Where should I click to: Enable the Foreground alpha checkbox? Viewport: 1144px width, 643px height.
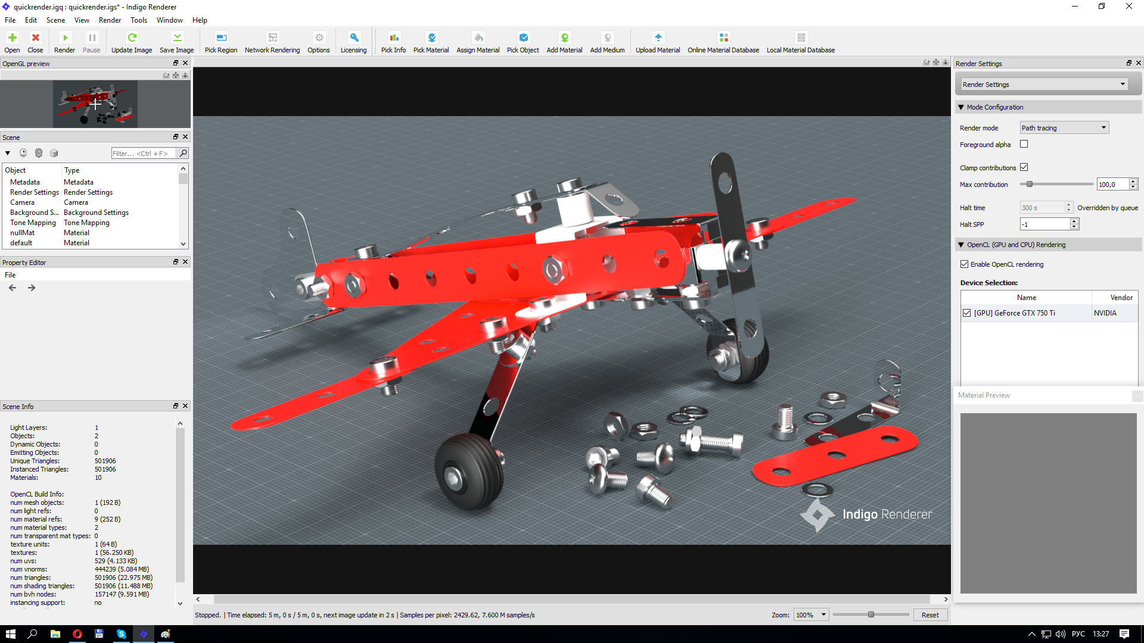1024,144
